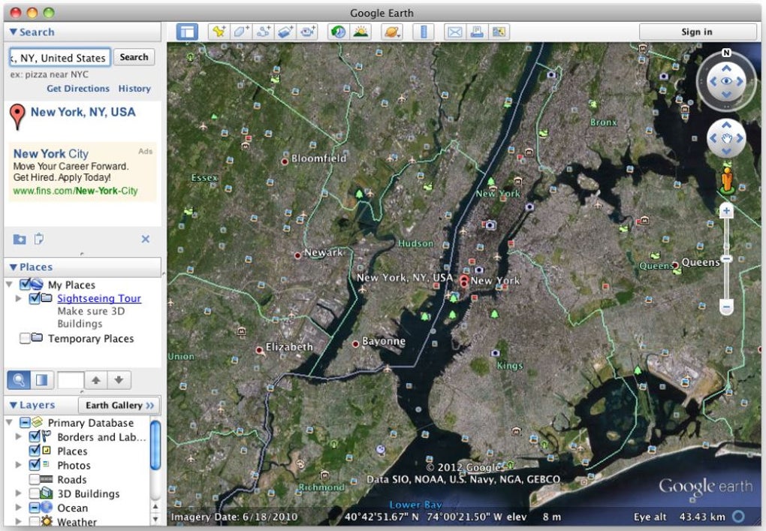The height and width of the screenshot is (531, 766).
Task: Click the Sign in button
Action: pos(697,32)
